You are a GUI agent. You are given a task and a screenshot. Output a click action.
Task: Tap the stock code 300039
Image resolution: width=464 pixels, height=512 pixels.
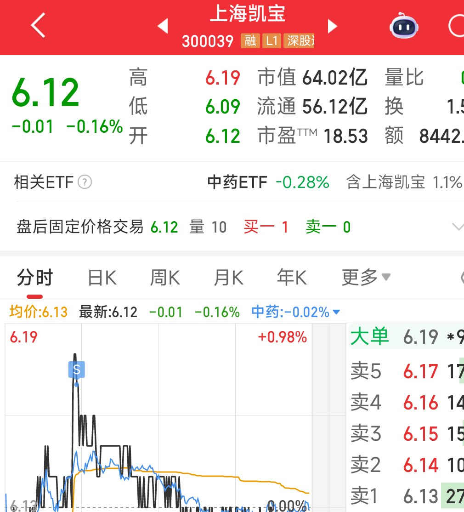point(208,41)
